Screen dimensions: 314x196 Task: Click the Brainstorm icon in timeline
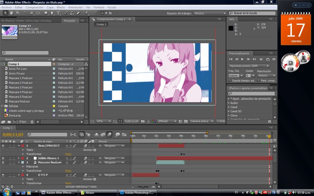(x=118, y=135)
